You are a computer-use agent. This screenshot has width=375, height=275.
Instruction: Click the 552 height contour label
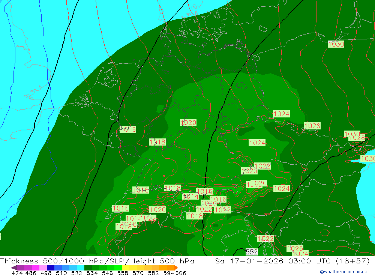(x=252, y=252)
